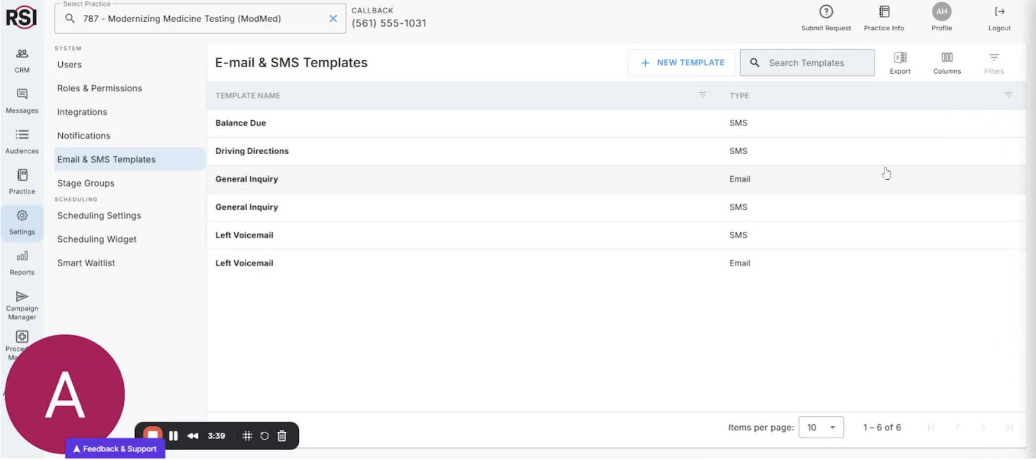Clear the selected practice with X

pos(333,19)
